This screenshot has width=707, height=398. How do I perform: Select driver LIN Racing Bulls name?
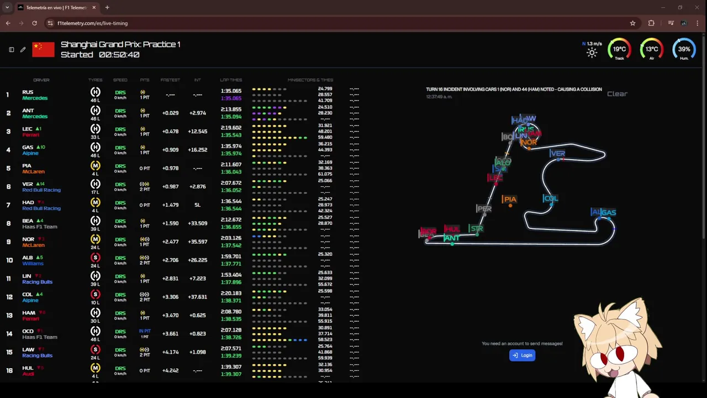tap(37, 279)
